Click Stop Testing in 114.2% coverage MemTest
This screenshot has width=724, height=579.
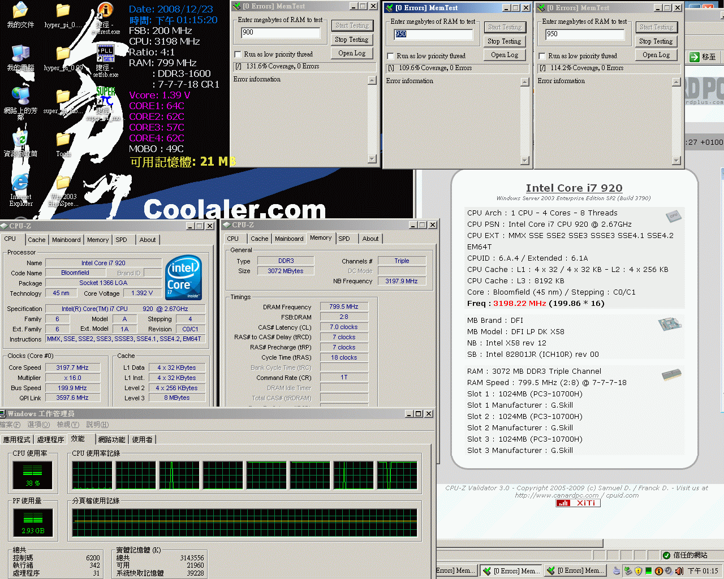pyautogui.click(x=656, y=41)
